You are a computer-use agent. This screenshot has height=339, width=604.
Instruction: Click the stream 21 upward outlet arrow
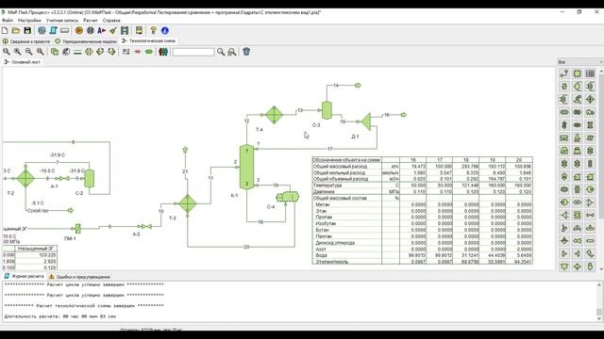pyautogui.click(x=185, y=150)
